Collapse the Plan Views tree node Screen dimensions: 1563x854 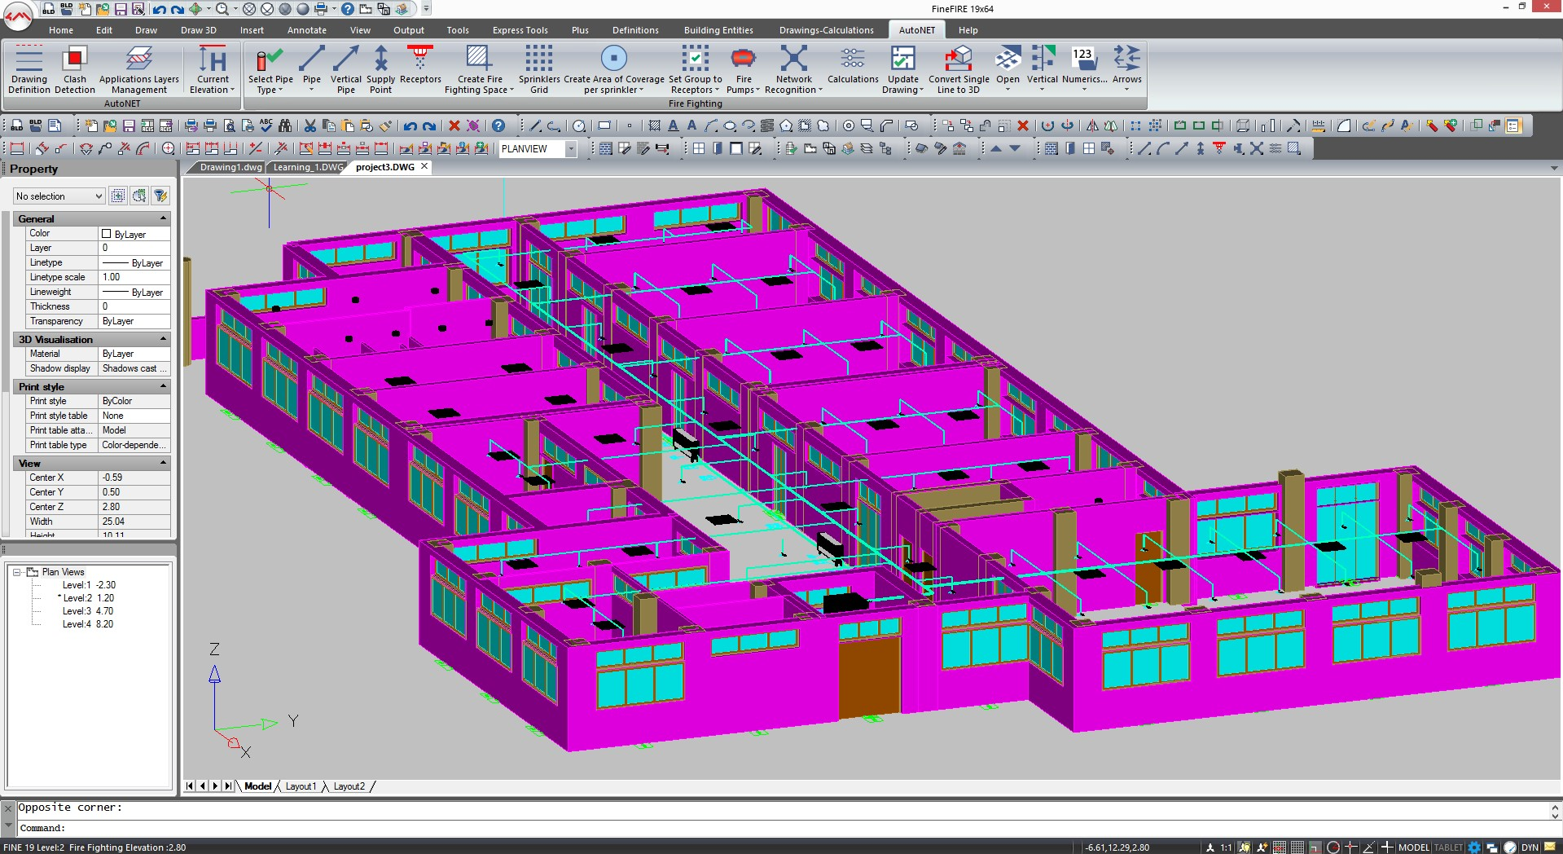(16, 572)
